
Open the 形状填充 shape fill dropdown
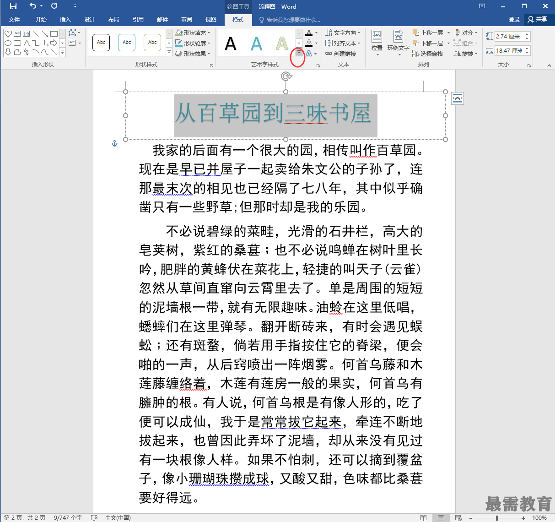point(193,33)
